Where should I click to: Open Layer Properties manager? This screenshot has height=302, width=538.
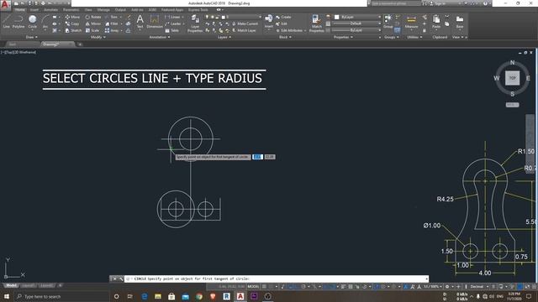point(195,23)
